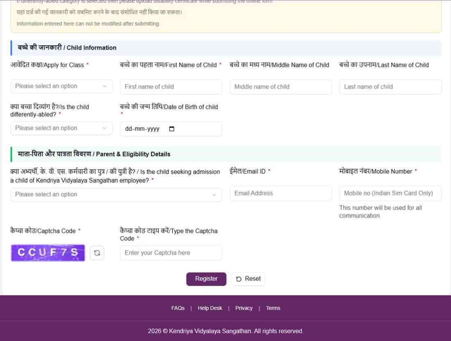Focus the Mobile number input field
This screenshot has width=451, height=341.
click(390, 193)
